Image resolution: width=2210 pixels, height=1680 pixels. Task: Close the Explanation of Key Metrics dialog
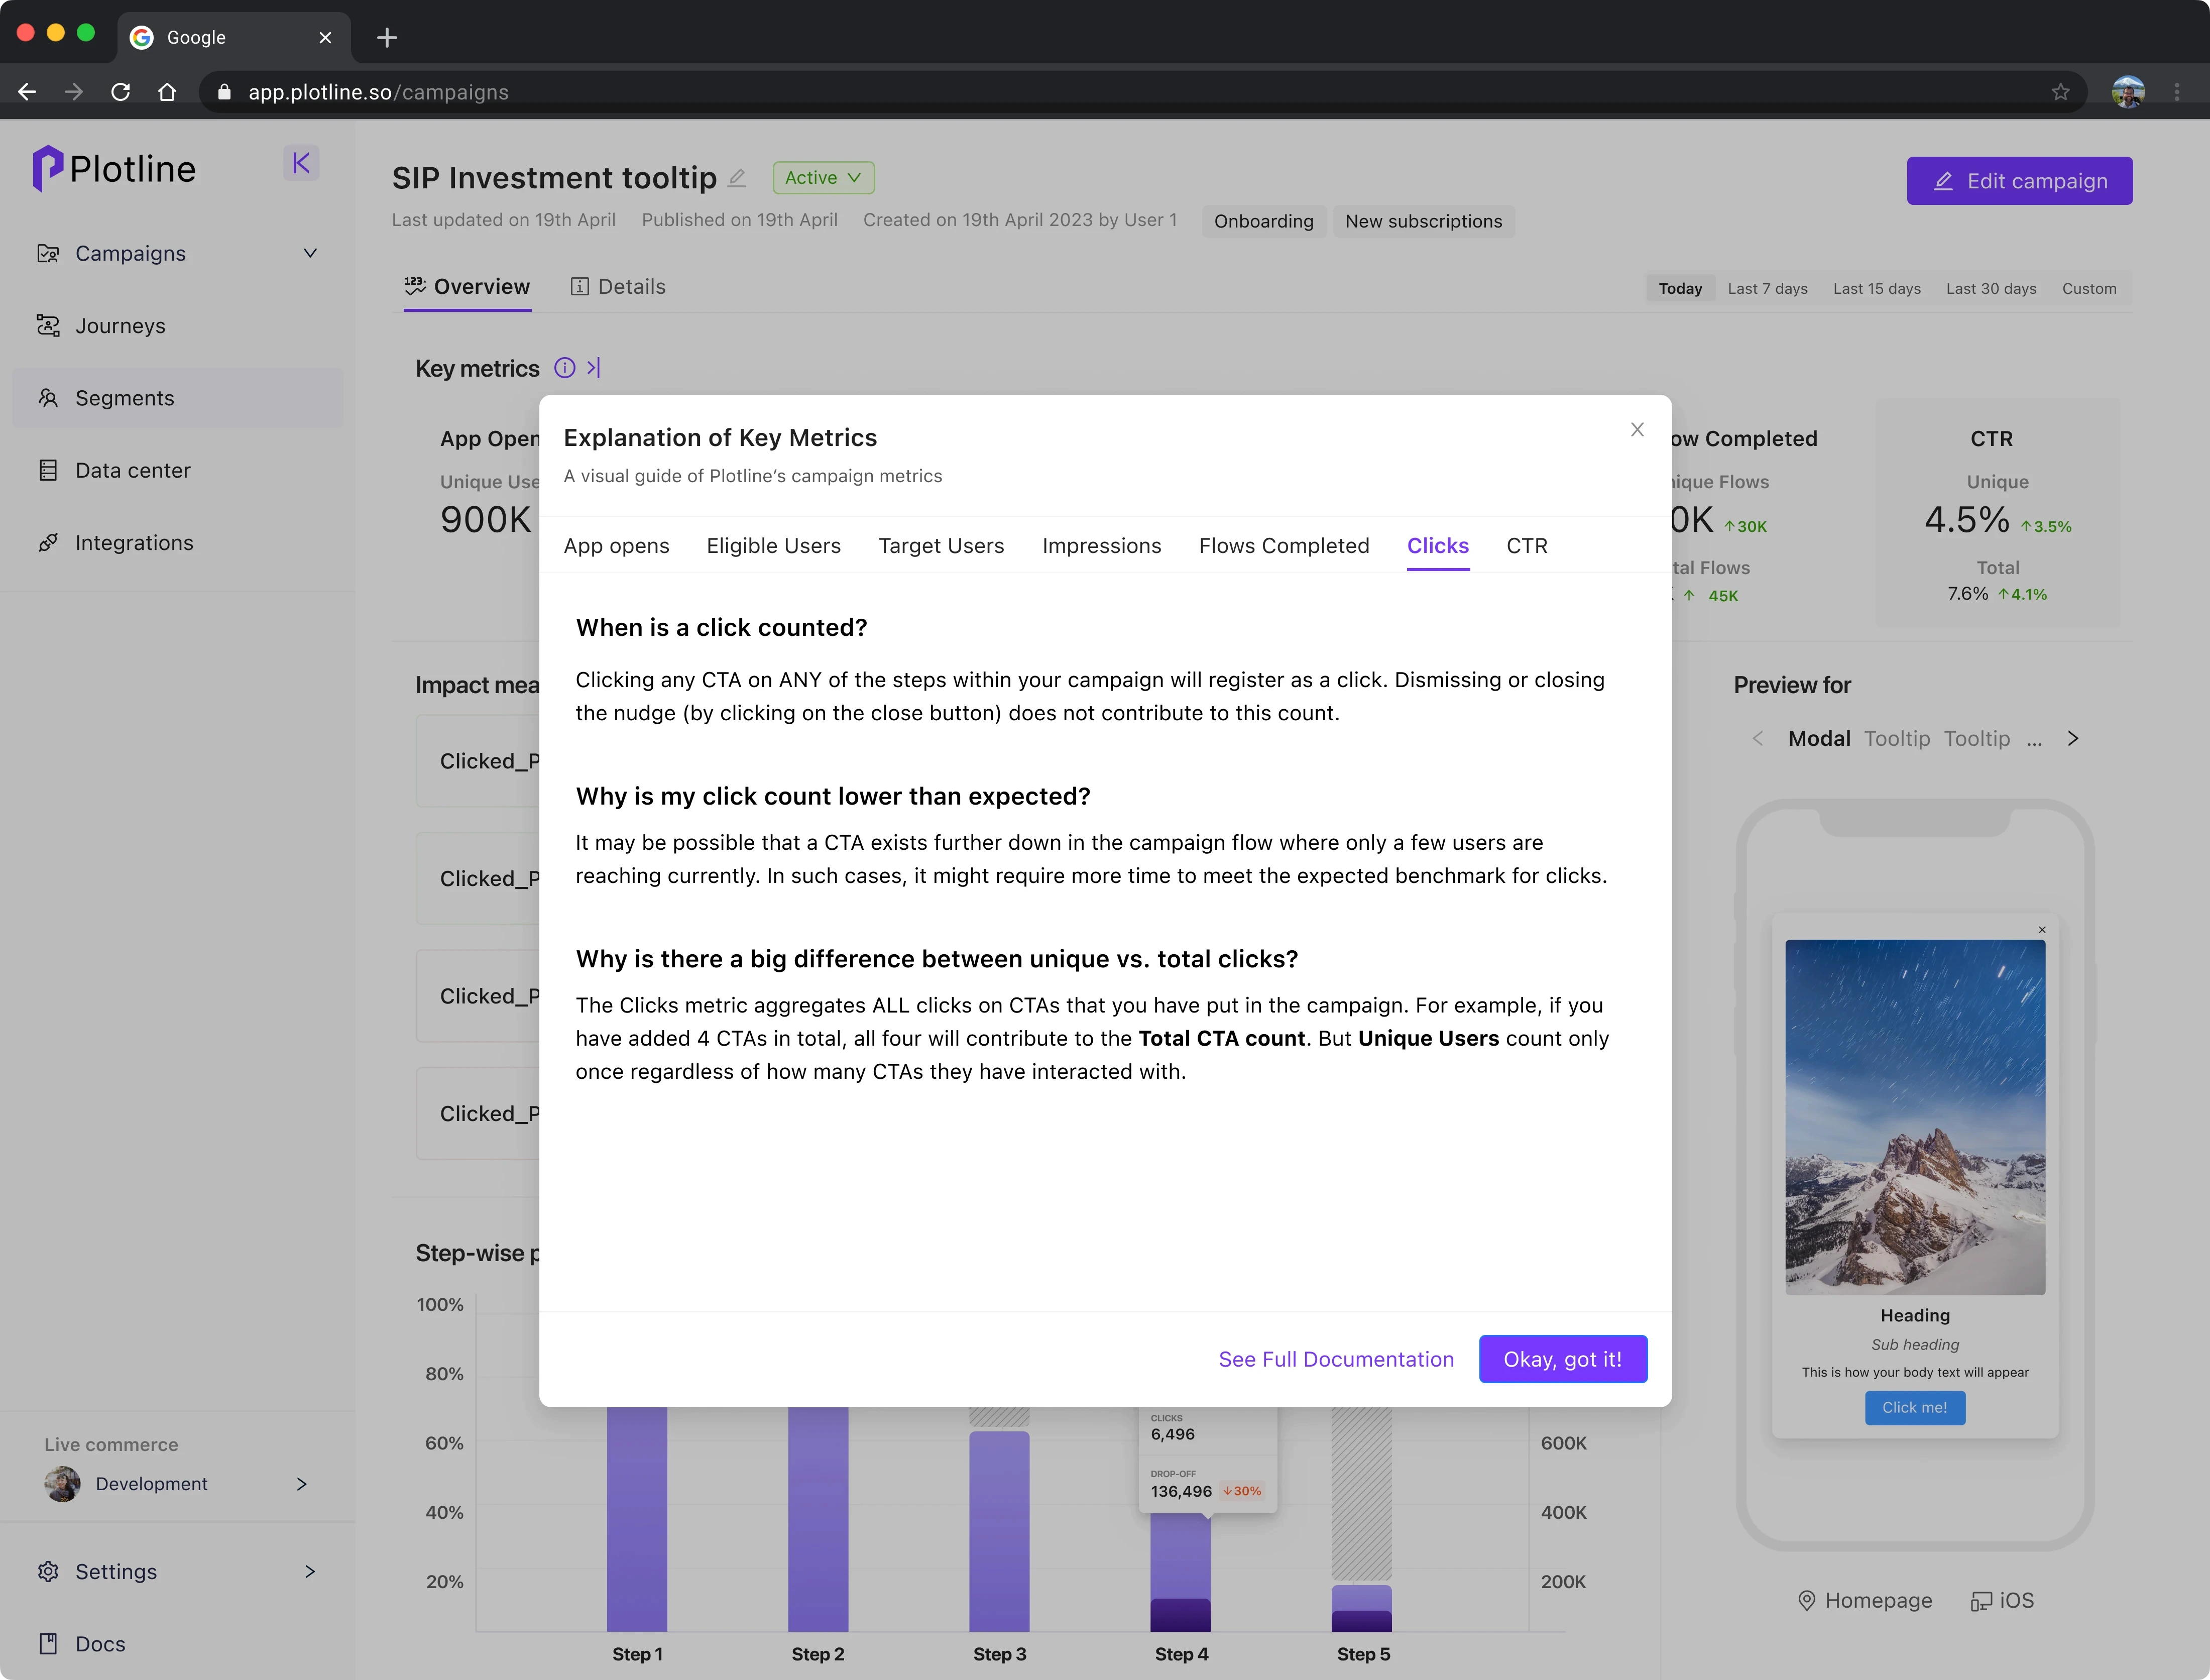pos(1636,430)
